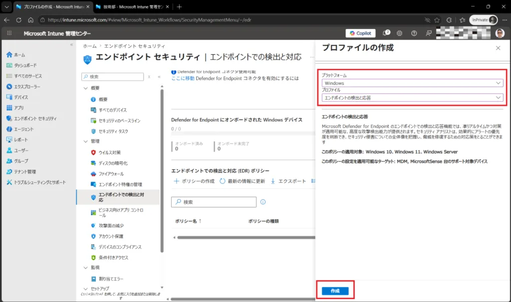Select プロファイルの作成 browser tab

point(52,6)
